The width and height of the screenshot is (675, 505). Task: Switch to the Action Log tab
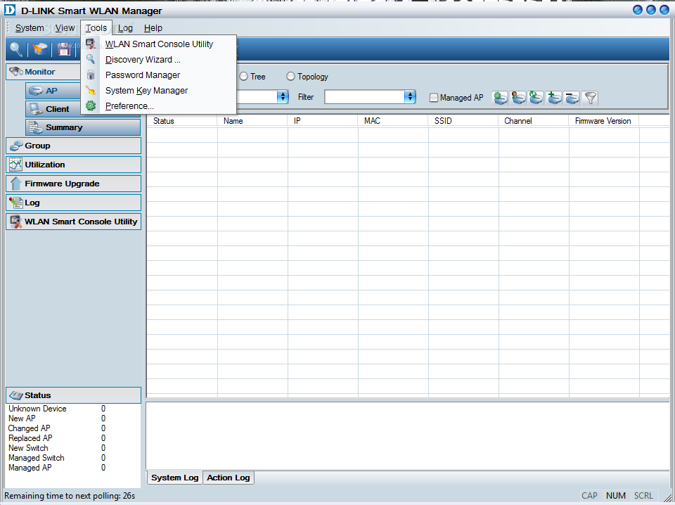point(228,478)
